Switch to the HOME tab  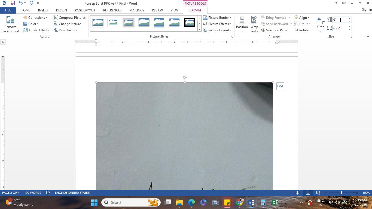click(x=25, y=10)
